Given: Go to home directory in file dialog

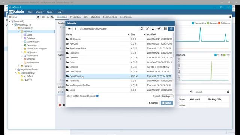Looking at the screenshot, I should coord(69,29).
